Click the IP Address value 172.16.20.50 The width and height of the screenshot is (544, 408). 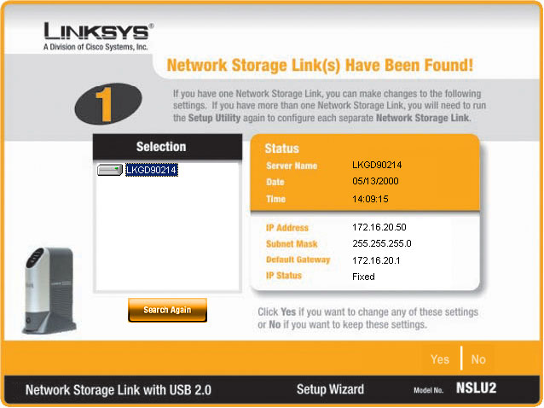[379, 228]
